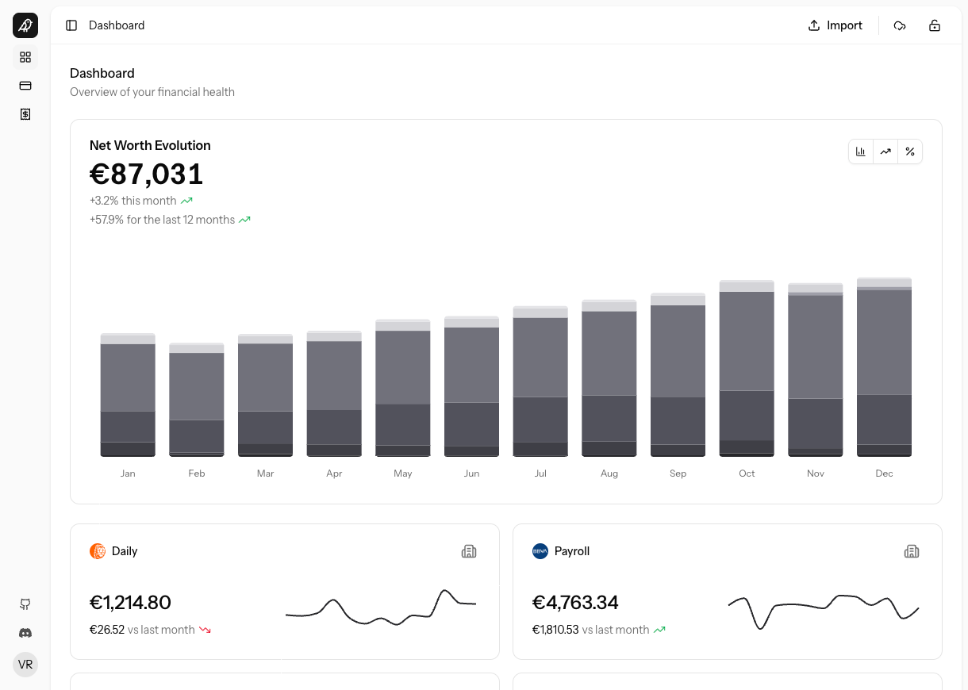
Task: Open Accounts via the credit card sidebar icon
Action: [x=25, y=86]
